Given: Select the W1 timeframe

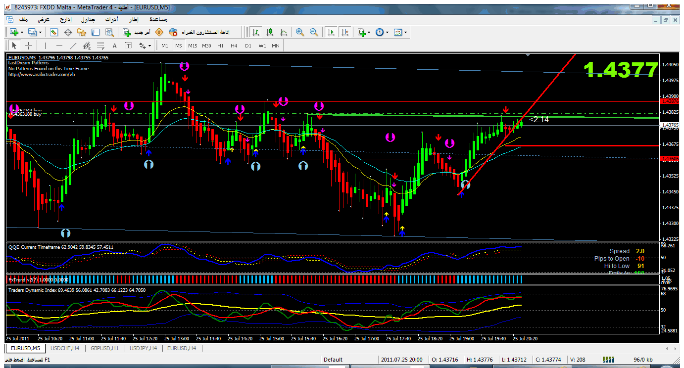Looking at the screenshot, I should coord(262,46).
